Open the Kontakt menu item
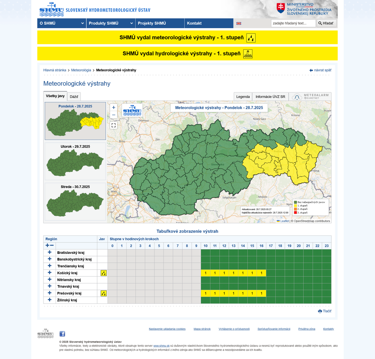This screenshot has width=375, height=359. [x=209, y=23]
